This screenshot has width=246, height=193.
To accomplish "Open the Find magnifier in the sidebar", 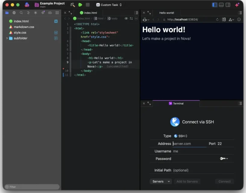I will [x=21, y=13].
